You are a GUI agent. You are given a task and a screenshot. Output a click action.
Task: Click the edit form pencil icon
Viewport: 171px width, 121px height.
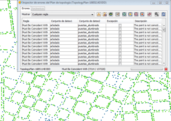pos(118,14)
